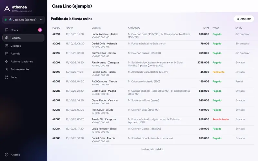Click the athenea logo icon

[7, 9]
